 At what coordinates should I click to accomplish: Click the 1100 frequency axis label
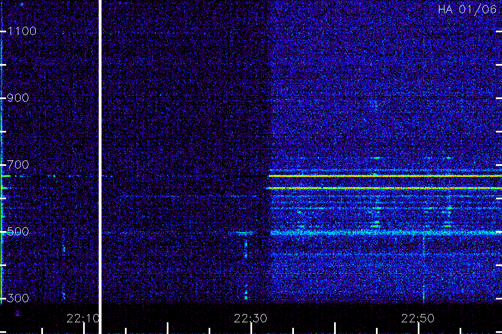[x=22, y=31]
